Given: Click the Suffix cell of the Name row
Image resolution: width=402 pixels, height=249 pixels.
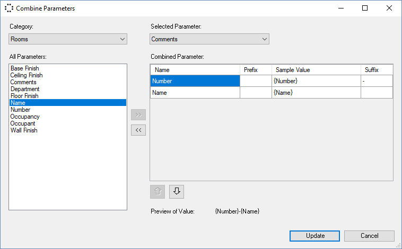Looking at the screenshot, I should click(x=377, y=93).
